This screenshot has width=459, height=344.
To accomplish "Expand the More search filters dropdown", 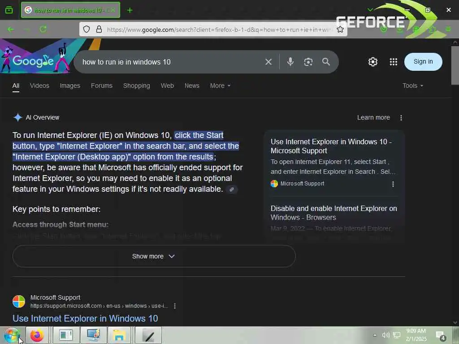I will pyautogui.click(x=220, y=86).
